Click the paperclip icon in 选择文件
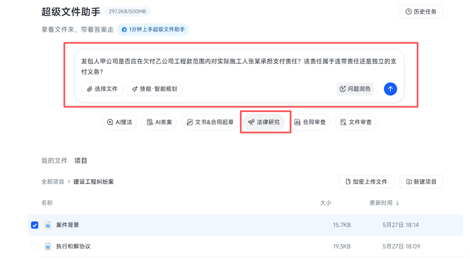Screen dimensions: 470x259 pos(89,89)
